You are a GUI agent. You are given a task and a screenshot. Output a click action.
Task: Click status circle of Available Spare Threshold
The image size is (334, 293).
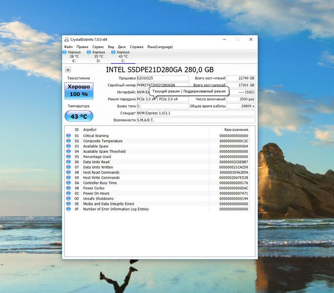tap(68, 151)
